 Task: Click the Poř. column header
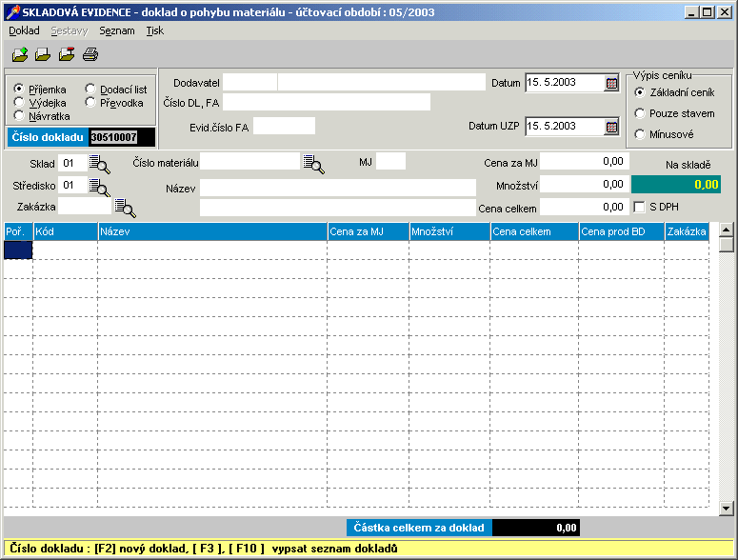18,231
